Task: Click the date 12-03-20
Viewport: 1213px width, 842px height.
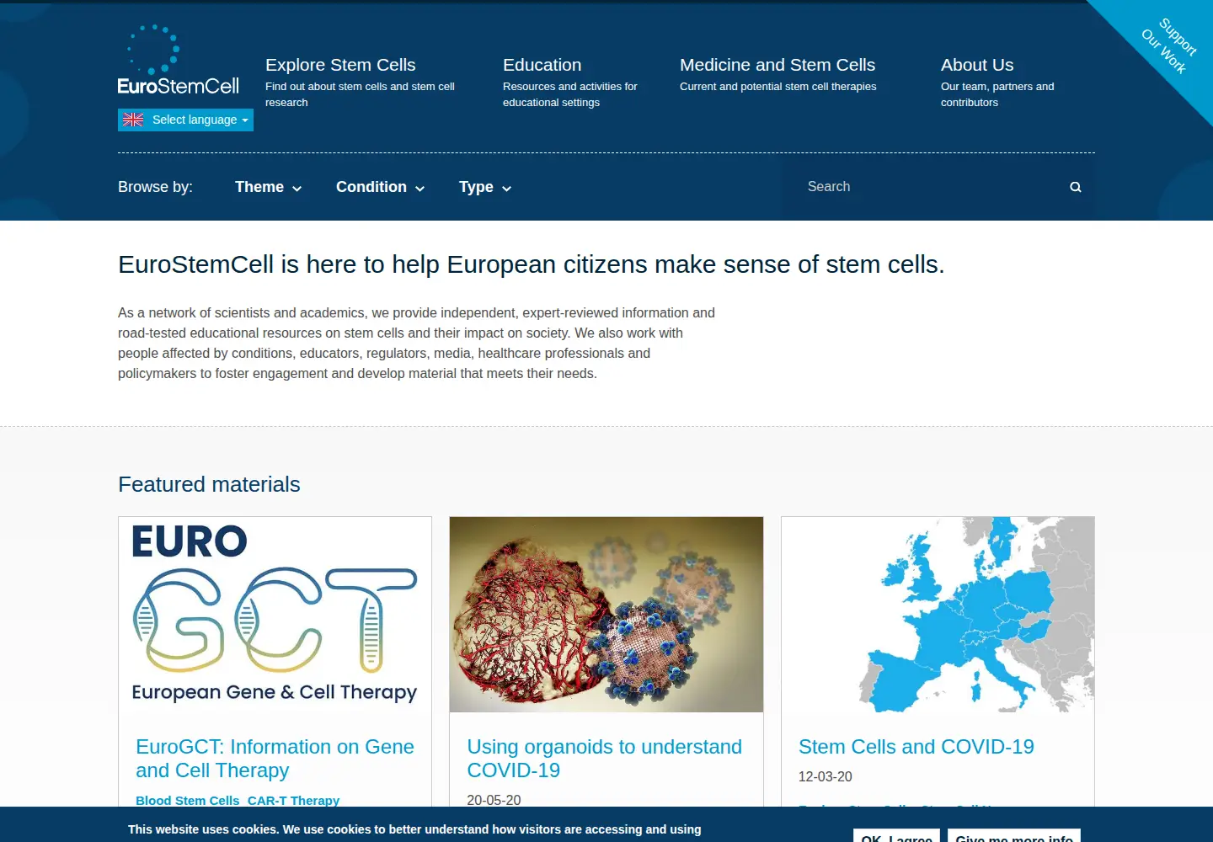Action: (826, 776)
